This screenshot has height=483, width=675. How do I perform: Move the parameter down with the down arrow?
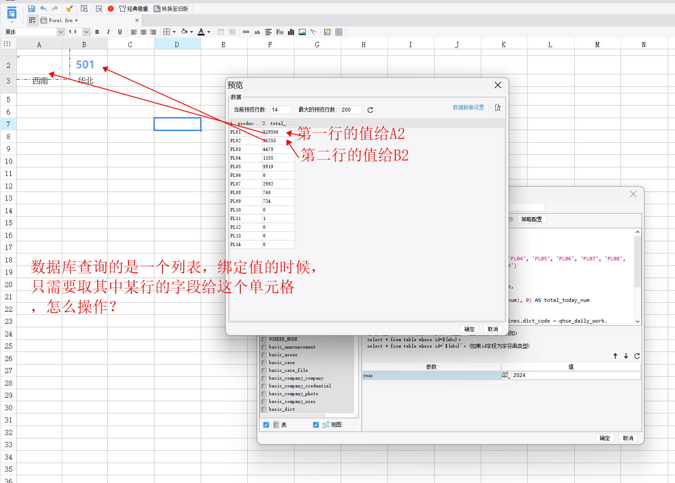[x=626, y=356]
